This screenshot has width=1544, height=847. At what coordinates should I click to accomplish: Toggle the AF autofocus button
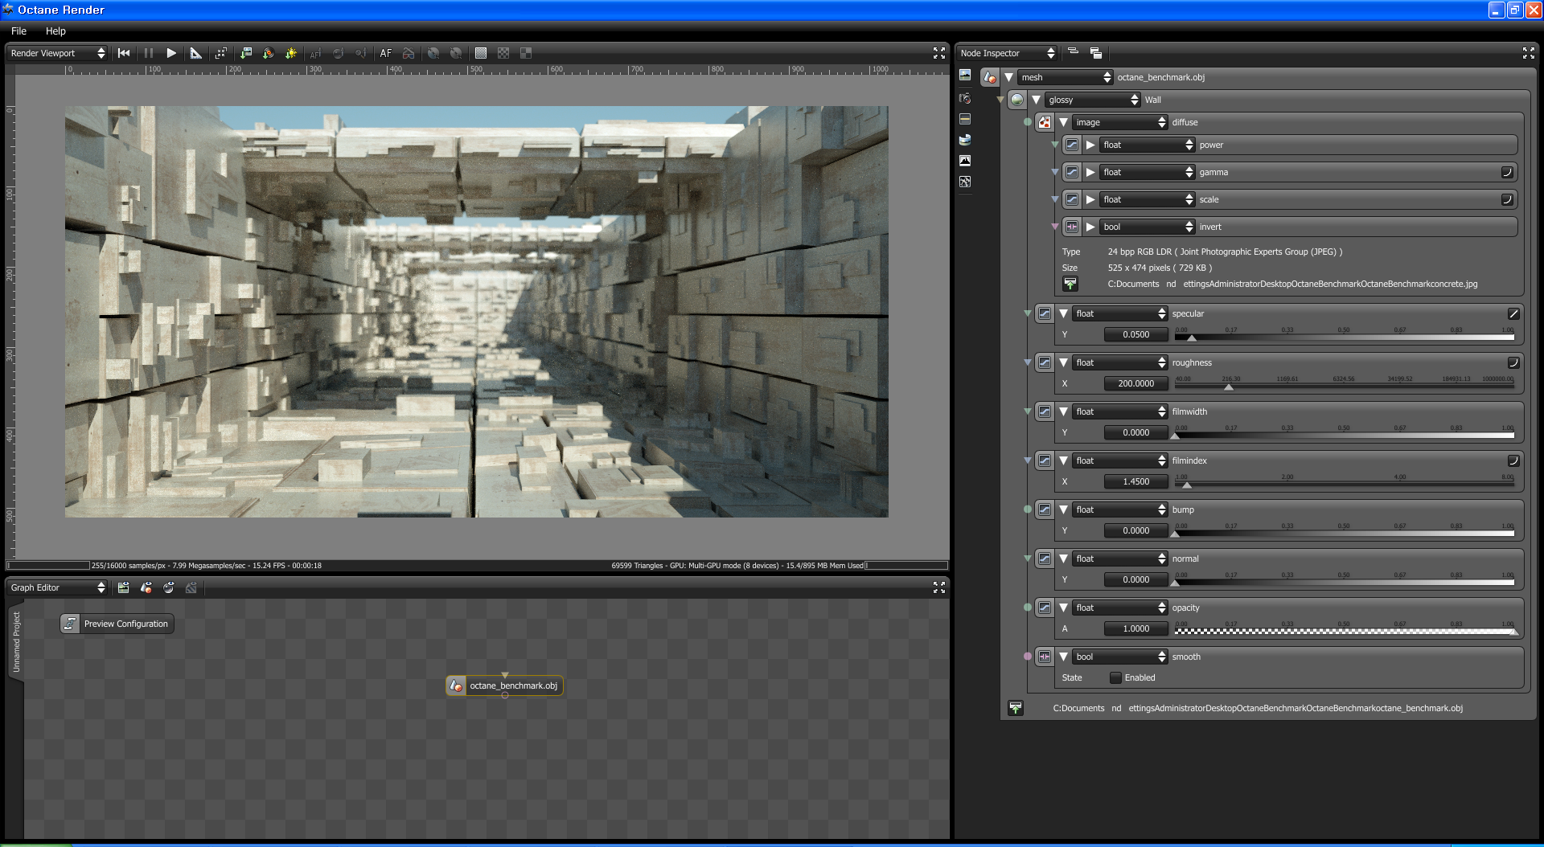[x=386, y=53]
